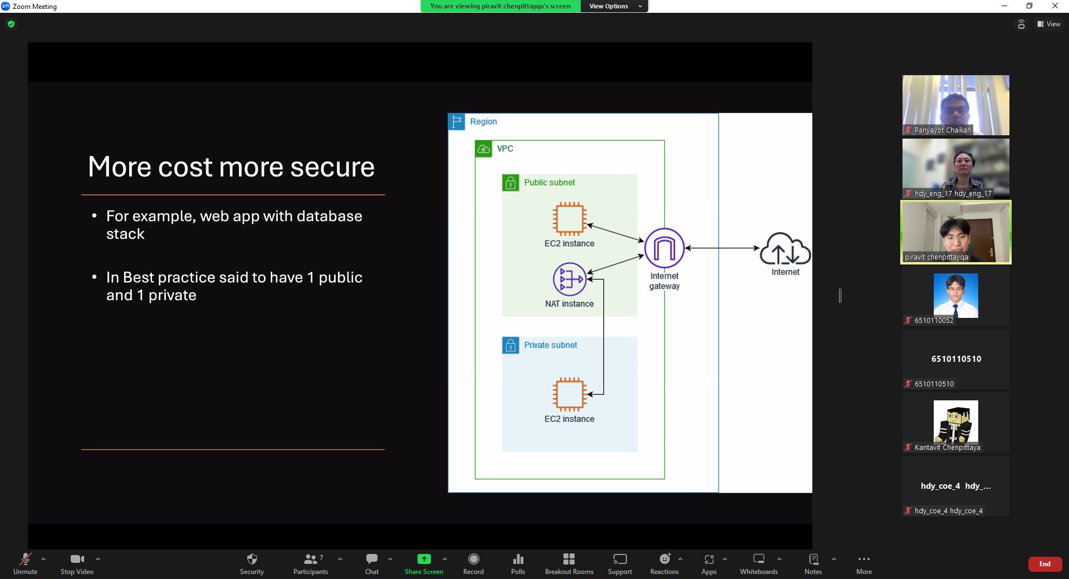
Task: Open the Chat panel
Action: pos(371,563)
